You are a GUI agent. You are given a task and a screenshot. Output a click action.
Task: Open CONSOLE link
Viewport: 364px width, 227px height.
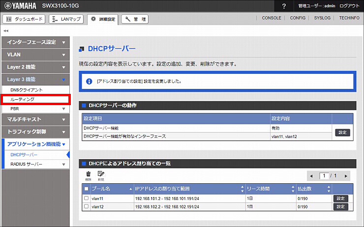pyautogui.click(x=272, y=18)
